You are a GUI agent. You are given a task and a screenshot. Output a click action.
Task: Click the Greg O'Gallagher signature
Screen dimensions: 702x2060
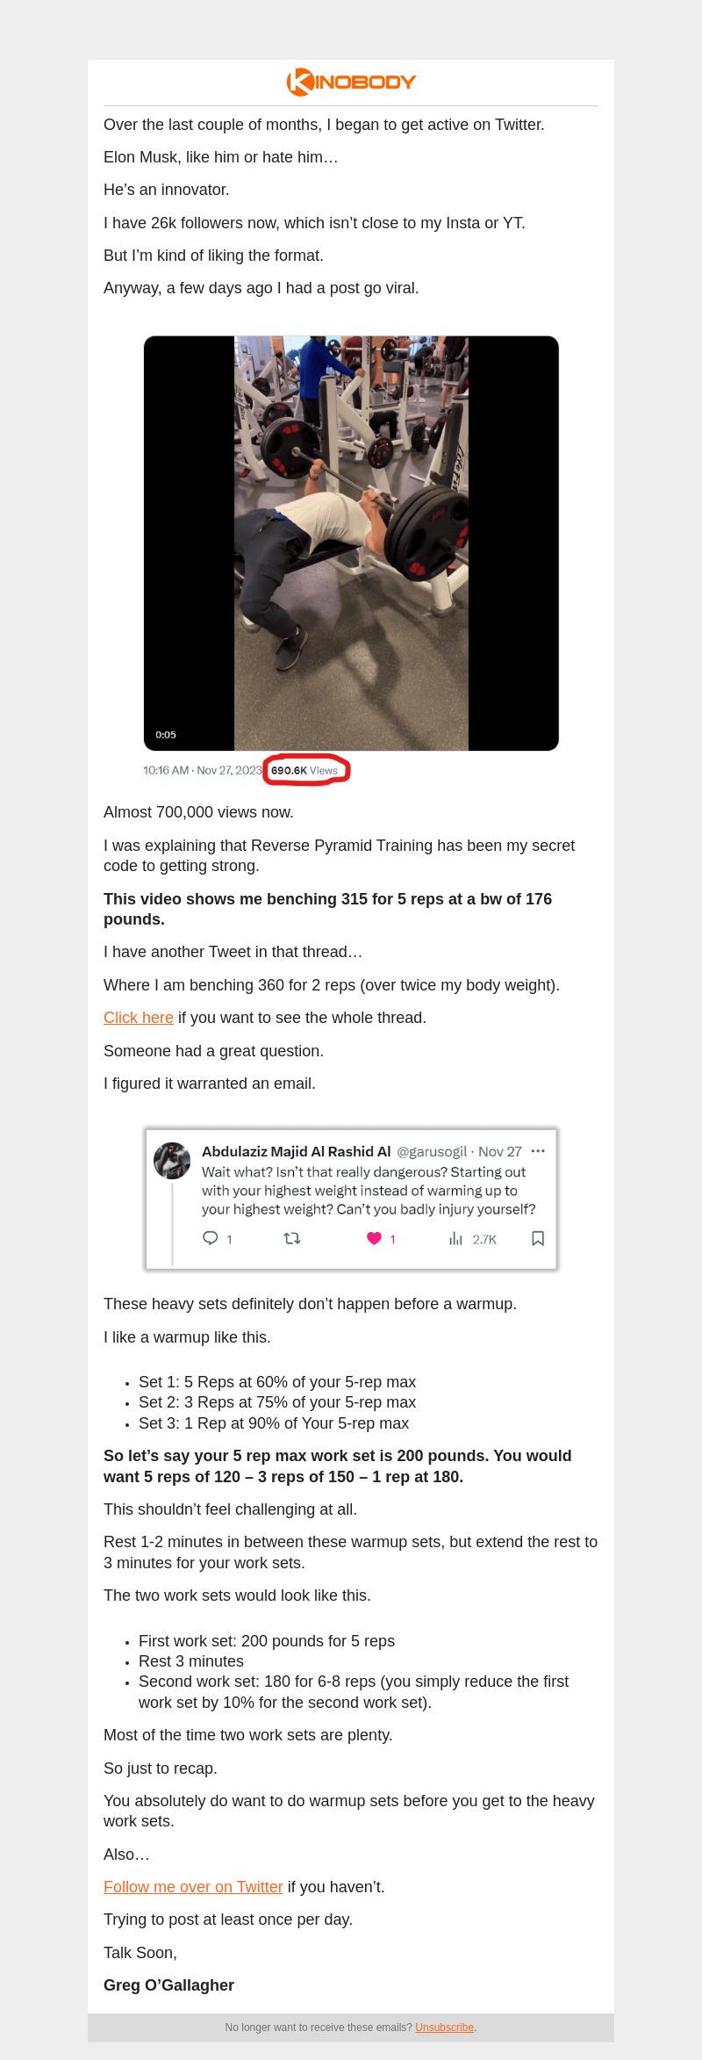168,1985
